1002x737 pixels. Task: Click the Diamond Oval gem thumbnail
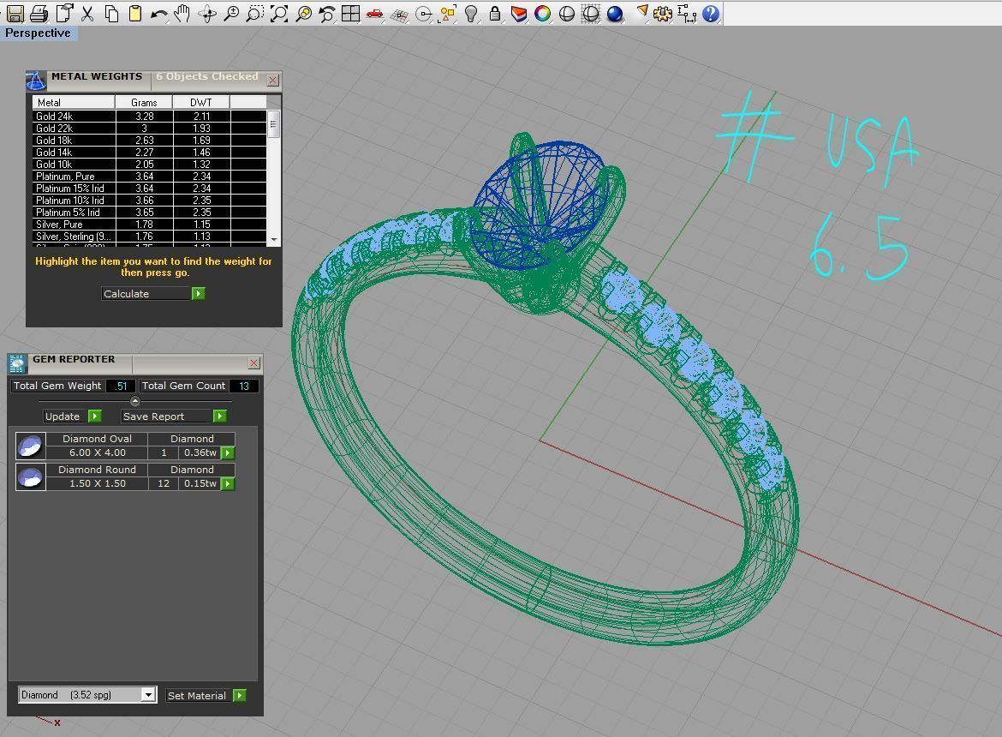(x=30, y=446)
